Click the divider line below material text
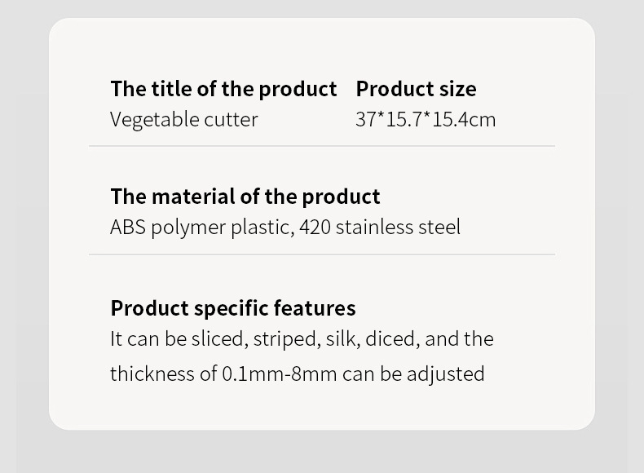 322,254
